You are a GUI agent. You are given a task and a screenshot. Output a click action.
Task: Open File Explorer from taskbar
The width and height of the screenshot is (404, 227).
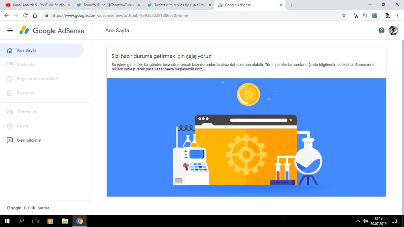click(x=65, y=221)
